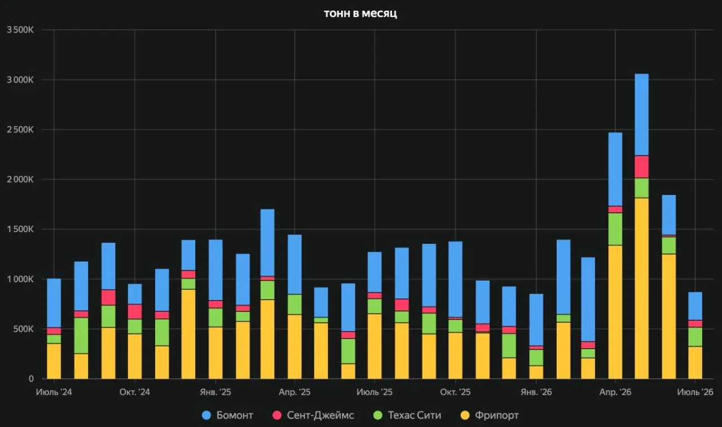Select the blue Бомонт segment of Янв. '26 bar
This screenshot has height=427, width=722.
tap(536, 320)
